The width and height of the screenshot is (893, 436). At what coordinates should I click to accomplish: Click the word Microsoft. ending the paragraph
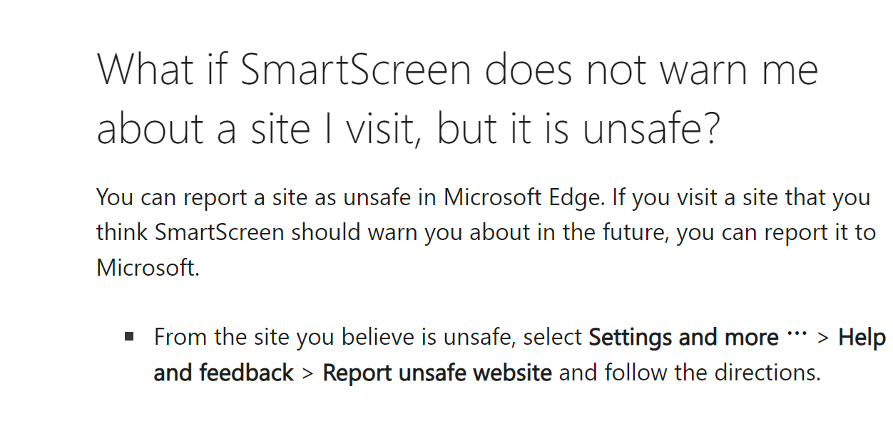point(148,269)
